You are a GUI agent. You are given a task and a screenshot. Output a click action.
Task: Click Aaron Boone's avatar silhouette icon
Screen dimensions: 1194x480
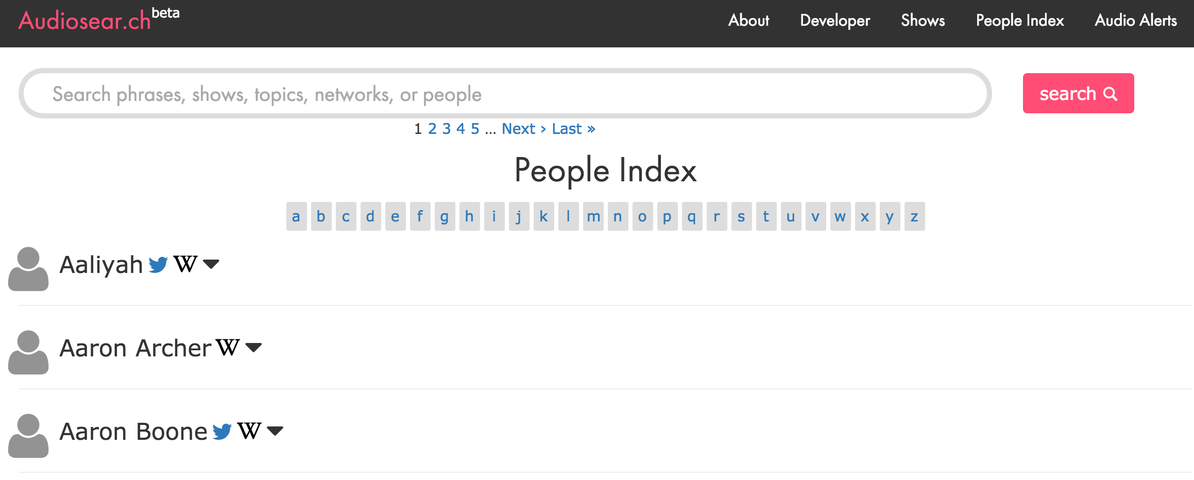pos(28,436)
